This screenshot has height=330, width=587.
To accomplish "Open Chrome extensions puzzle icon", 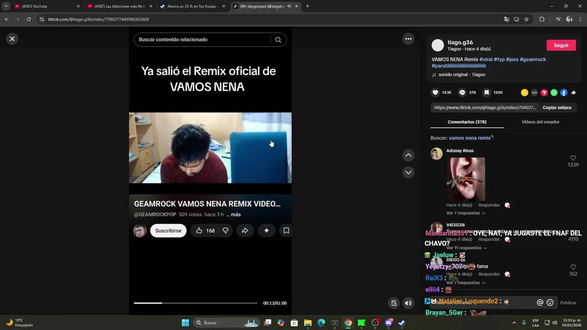I will [542, 19].
